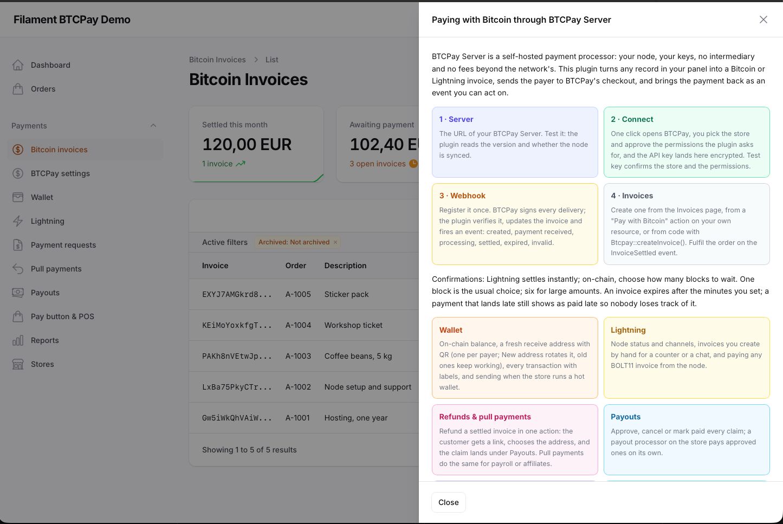Click the yellow Lightning feature card

tap(687, 358)
